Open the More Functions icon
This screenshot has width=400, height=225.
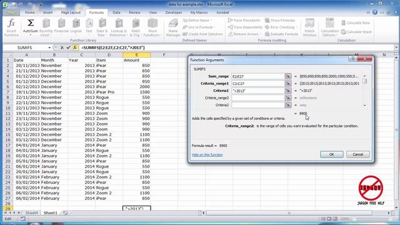[x=152, y=27]
